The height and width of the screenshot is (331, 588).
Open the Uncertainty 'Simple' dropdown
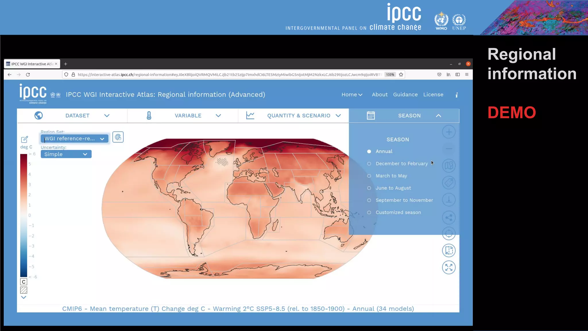(x=66, y=154)
